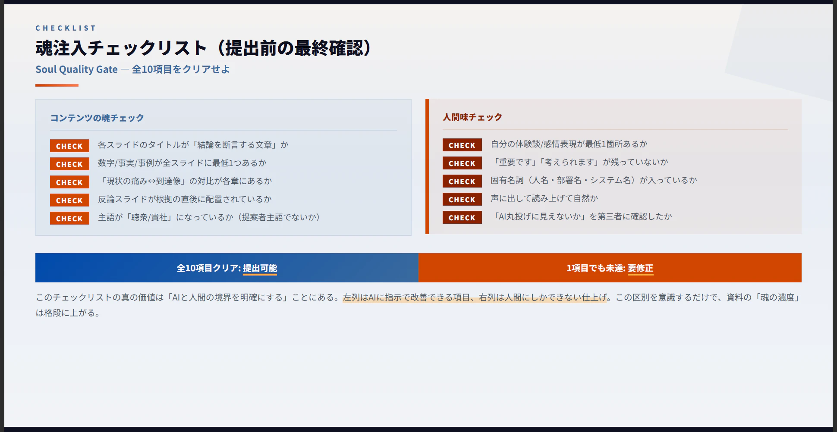This screenshot has height=432, width=837.
Task: Click the CHECK badge beside 各スライドのタイトルが「結論を断言する文章」か
Action: [x=69, y=146]
